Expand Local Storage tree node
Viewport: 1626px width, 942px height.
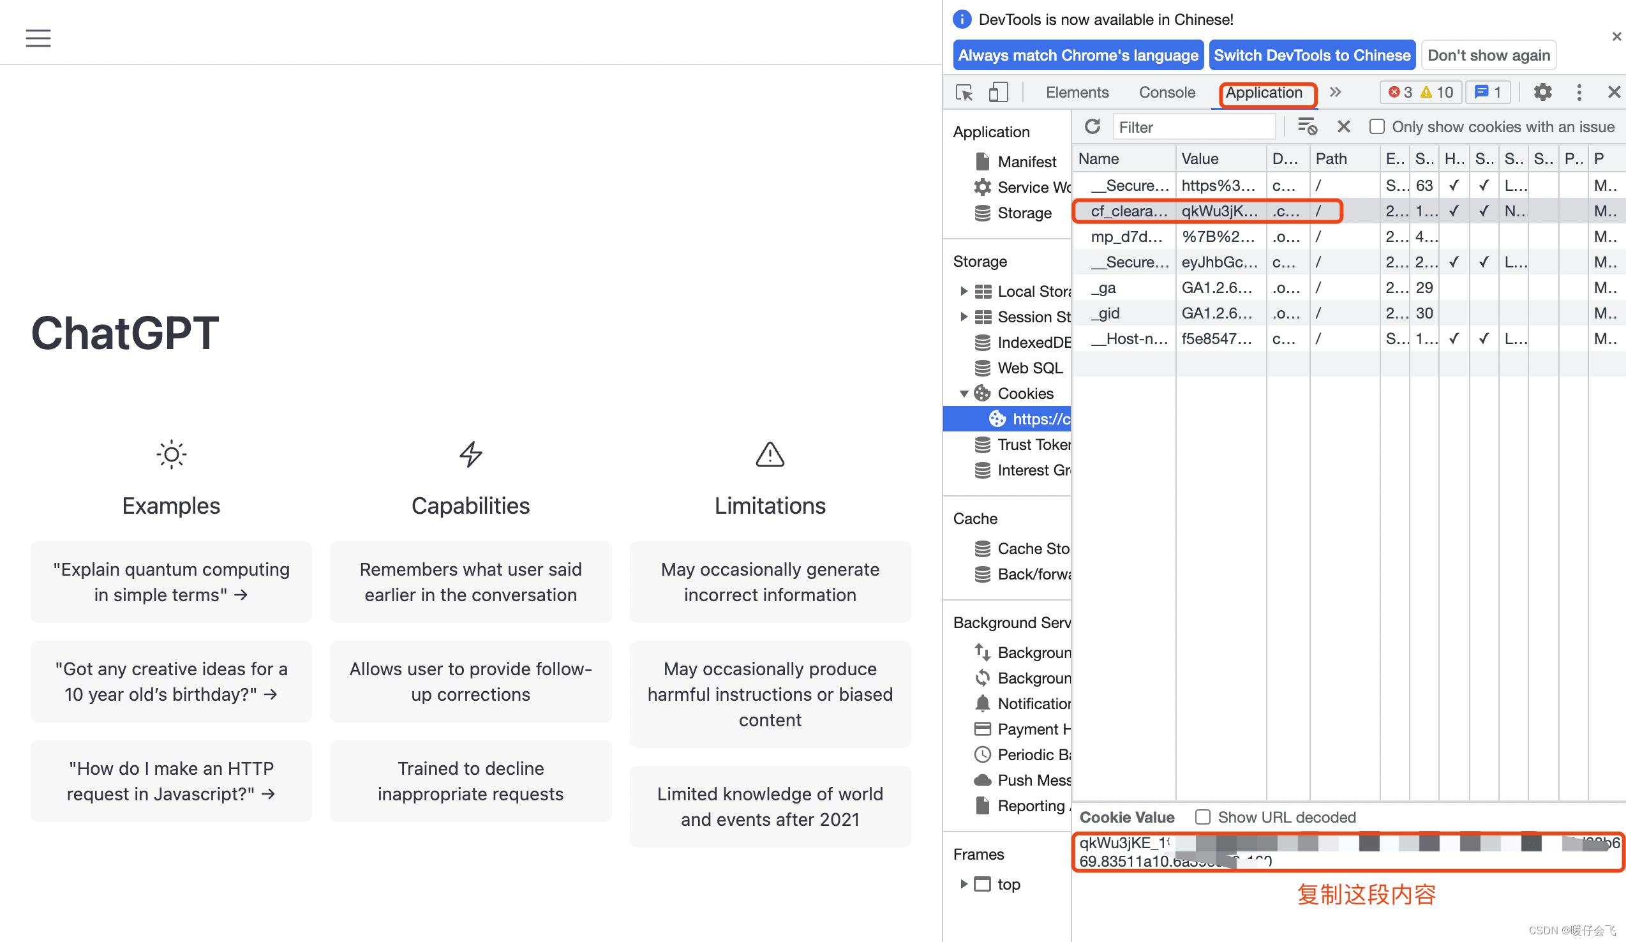pos(964,292)
